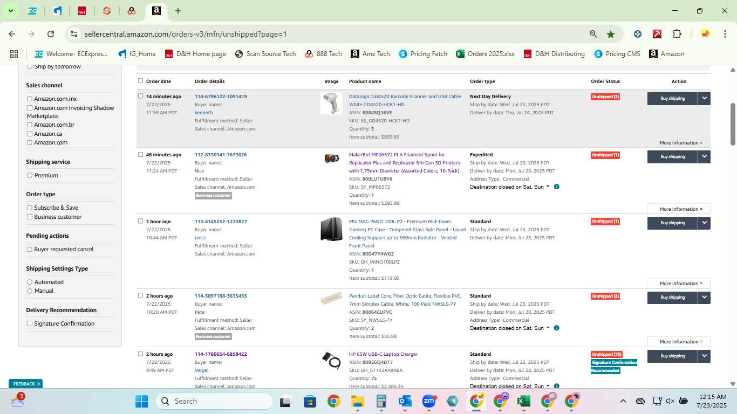Open File Explorer from taskbar
Image resolution: width=737 pixels, height=414 pixels.
pyautogui.click(x=357, y=401)
